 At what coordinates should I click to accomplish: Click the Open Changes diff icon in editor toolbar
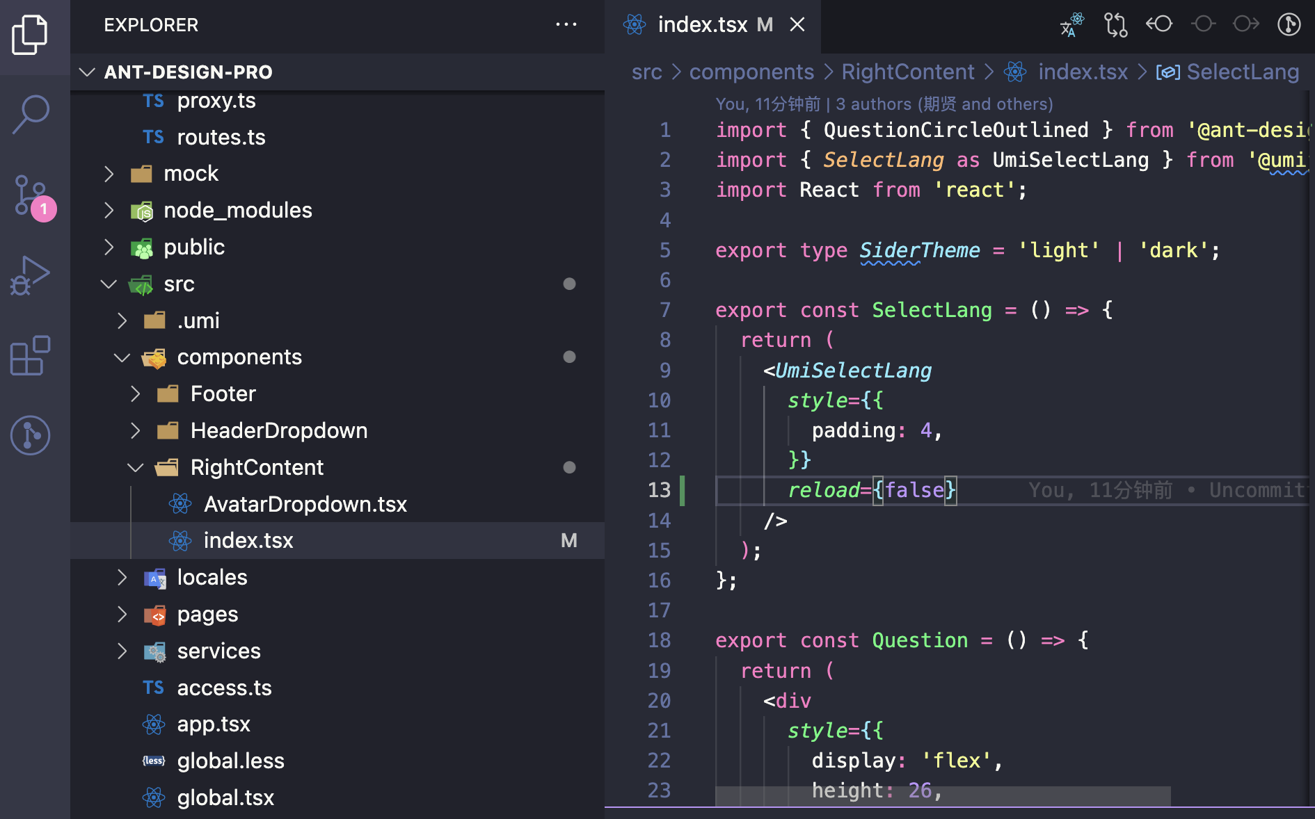pos(1115,24)
